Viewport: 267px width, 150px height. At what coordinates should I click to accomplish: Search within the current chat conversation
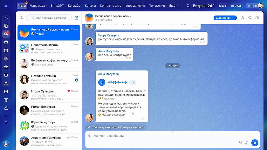coord(250,18)
